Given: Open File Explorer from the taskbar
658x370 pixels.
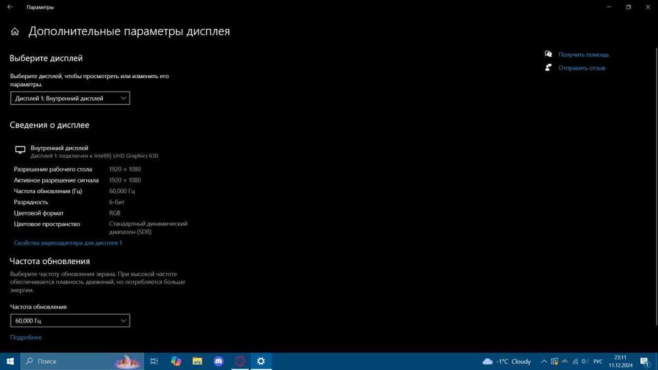Looking at the screenshot, I should 197,361.
